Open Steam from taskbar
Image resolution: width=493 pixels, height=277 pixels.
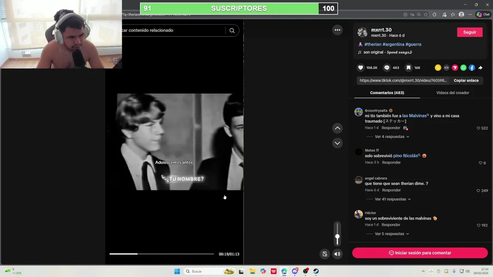pos(316,271)
